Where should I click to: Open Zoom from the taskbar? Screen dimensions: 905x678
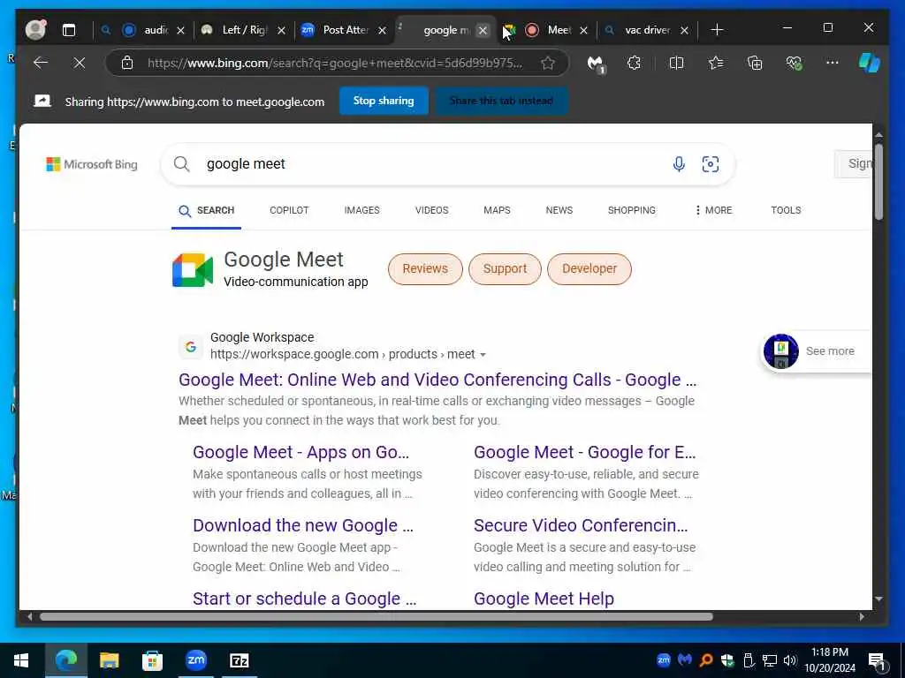(x=195, y=660)
